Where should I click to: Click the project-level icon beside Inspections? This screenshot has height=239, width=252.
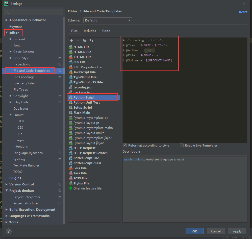(60, 64)
